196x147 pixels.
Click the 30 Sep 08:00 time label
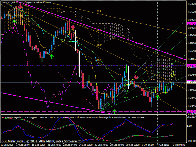coord(133,145)
